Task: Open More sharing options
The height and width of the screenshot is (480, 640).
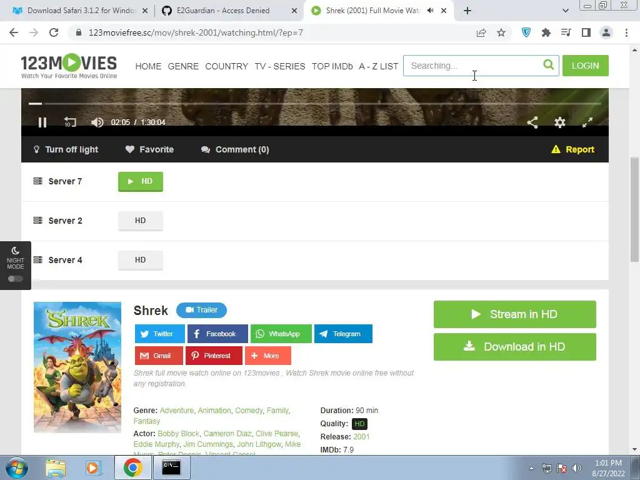Action: point(268,356)
